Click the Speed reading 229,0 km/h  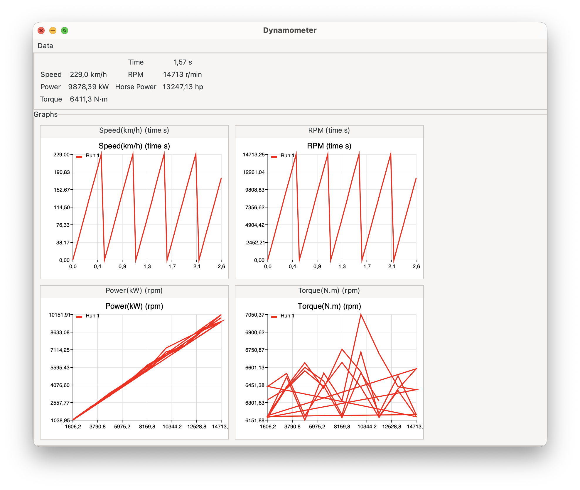pyautogui.click(x=88, y=75)
